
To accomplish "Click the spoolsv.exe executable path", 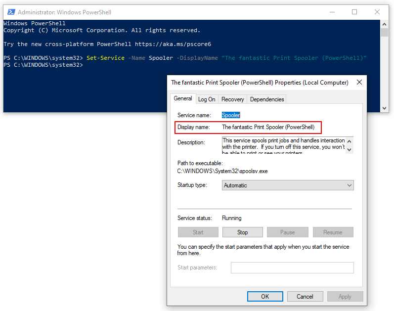I will 222,171.
